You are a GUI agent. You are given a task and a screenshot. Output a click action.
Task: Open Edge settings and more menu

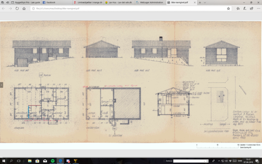[259, 8]
